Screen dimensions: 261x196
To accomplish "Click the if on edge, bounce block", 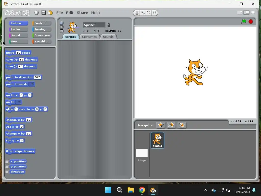I will [20, 151].
